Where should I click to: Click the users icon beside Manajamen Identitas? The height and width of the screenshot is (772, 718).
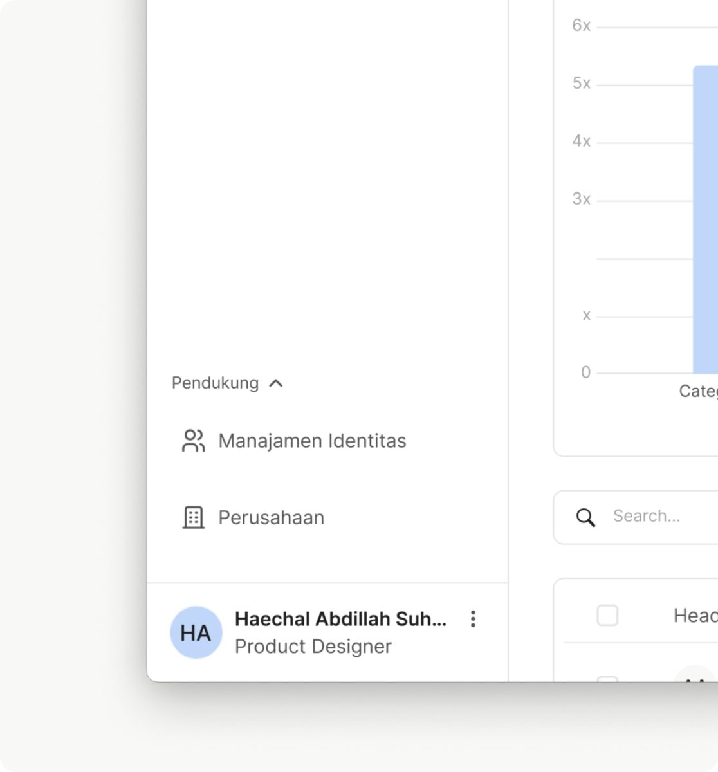click(193, 441)
